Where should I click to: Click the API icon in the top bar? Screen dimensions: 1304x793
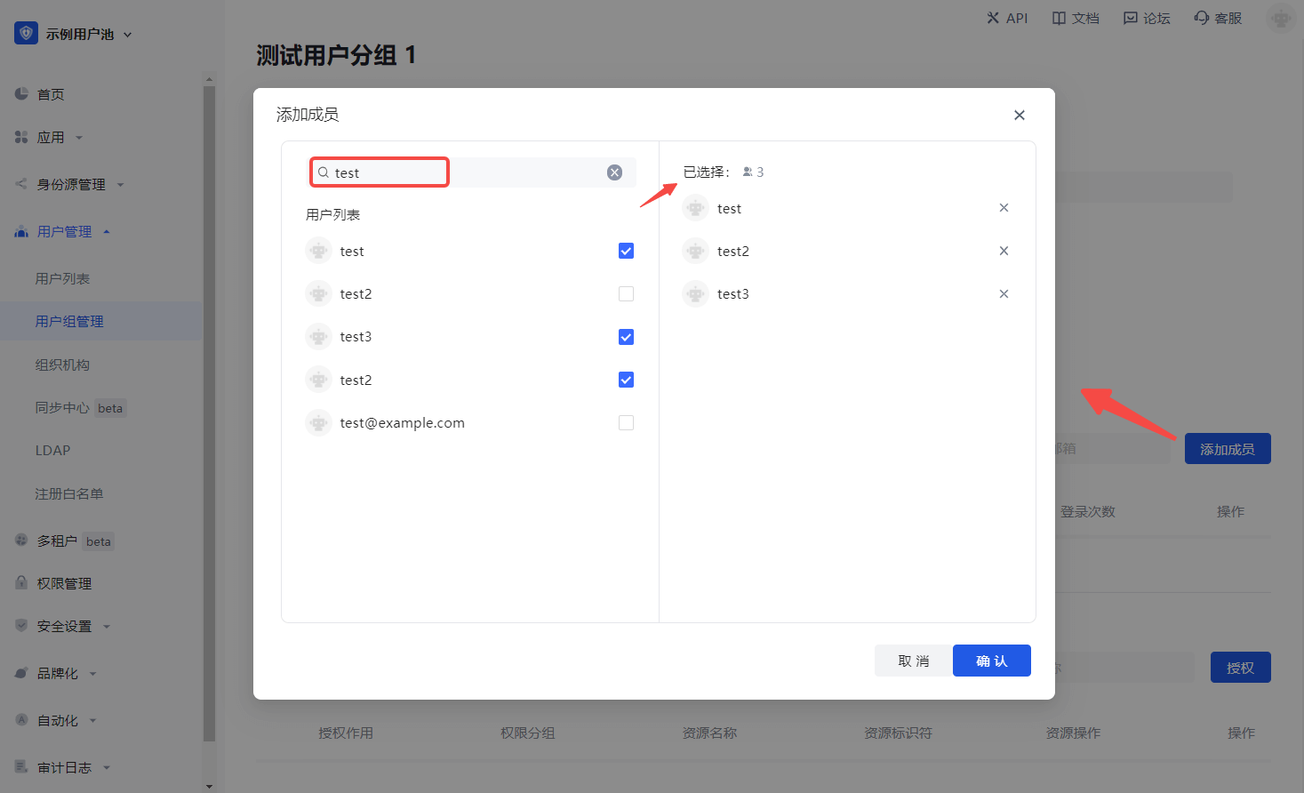pyautogui.click(x=993, y=18)
